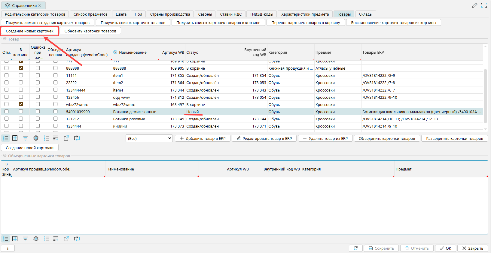Click the filter icon in the lower grid toolbar

[25, 239]
